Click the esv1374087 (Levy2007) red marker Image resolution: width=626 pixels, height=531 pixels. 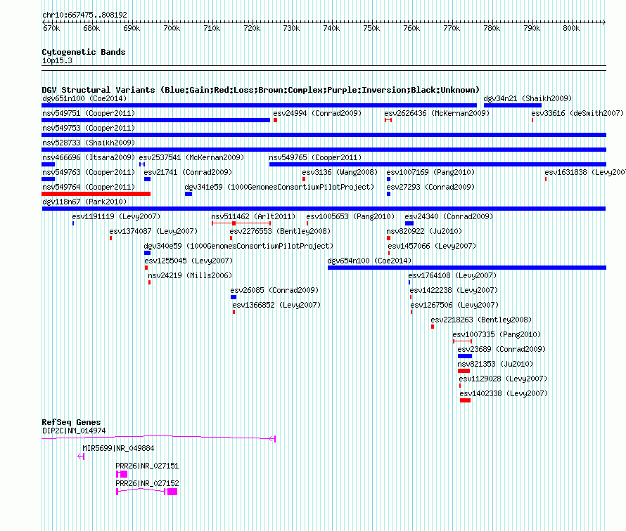coord(110,238)
